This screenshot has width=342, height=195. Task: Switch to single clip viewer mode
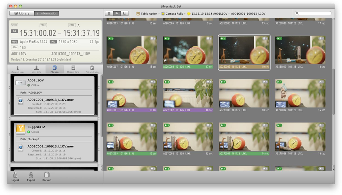pyautogui.click(x=125, y=13)
